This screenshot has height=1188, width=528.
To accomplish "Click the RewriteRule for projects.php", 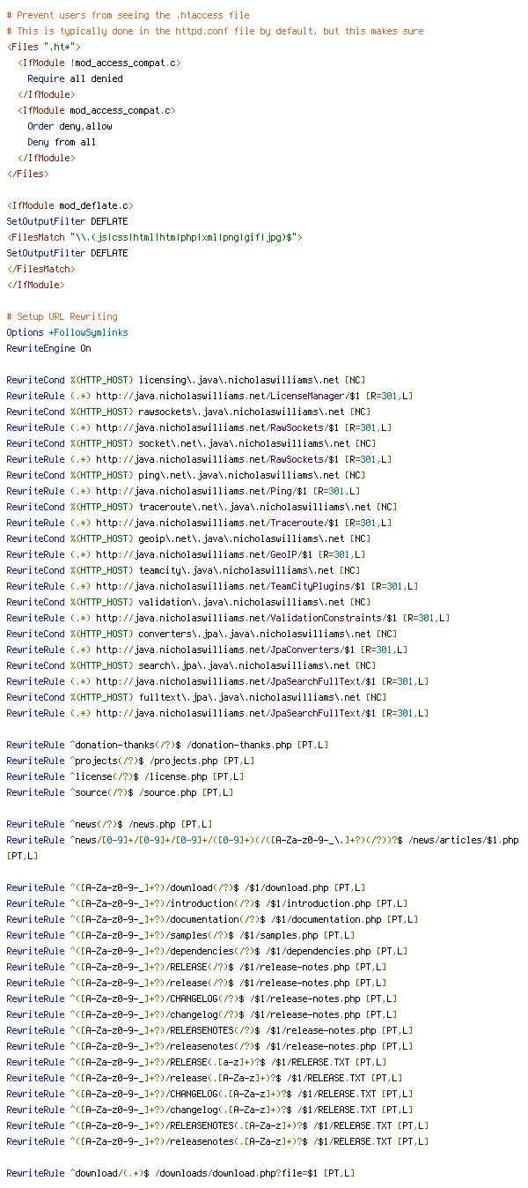I will pyautogui.click(x=130, y=761).
